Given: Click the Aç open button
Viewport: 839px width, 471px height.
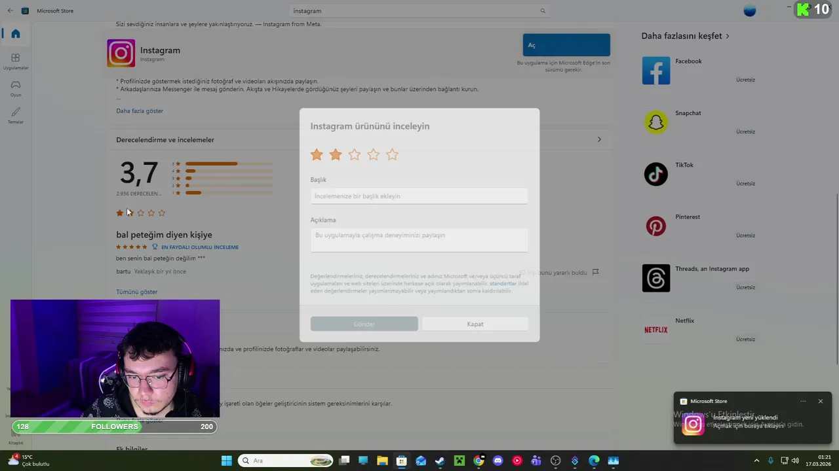Looking at the screenshot, I should 566,45.
